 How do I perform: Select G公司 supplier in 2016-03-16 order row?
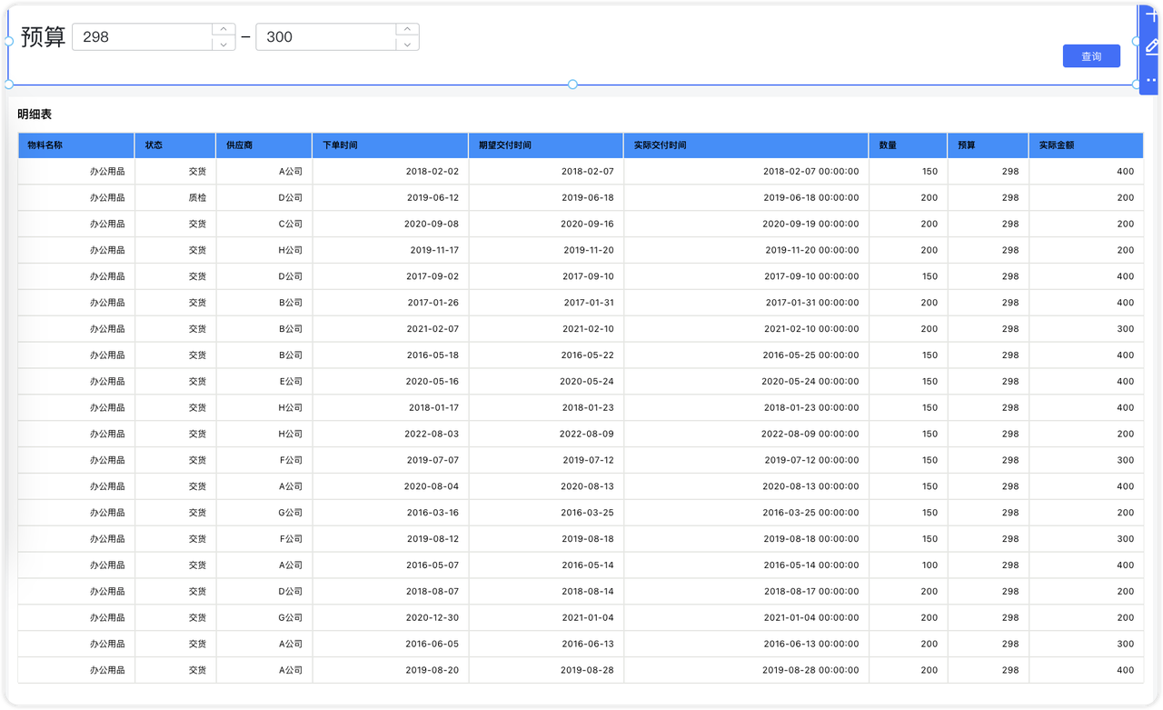(x=264, y=513)
